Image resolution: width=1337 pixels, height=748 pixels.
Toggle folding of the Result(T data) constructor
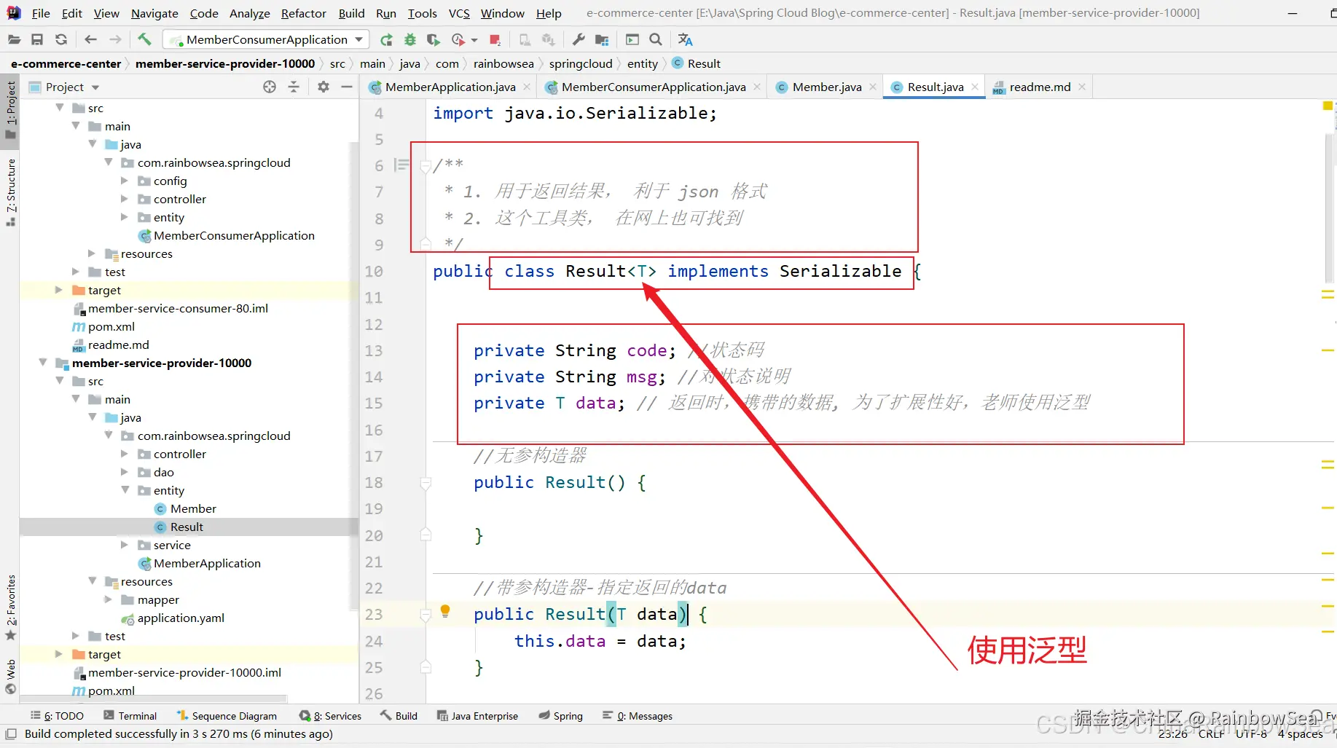point(426,615)
